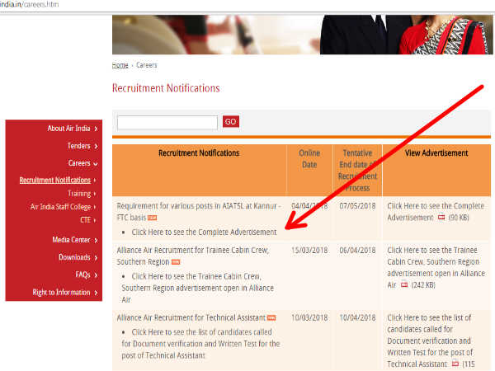Click PDF icon beside 115 size
The image size is (495, 371).
(455, 364)
